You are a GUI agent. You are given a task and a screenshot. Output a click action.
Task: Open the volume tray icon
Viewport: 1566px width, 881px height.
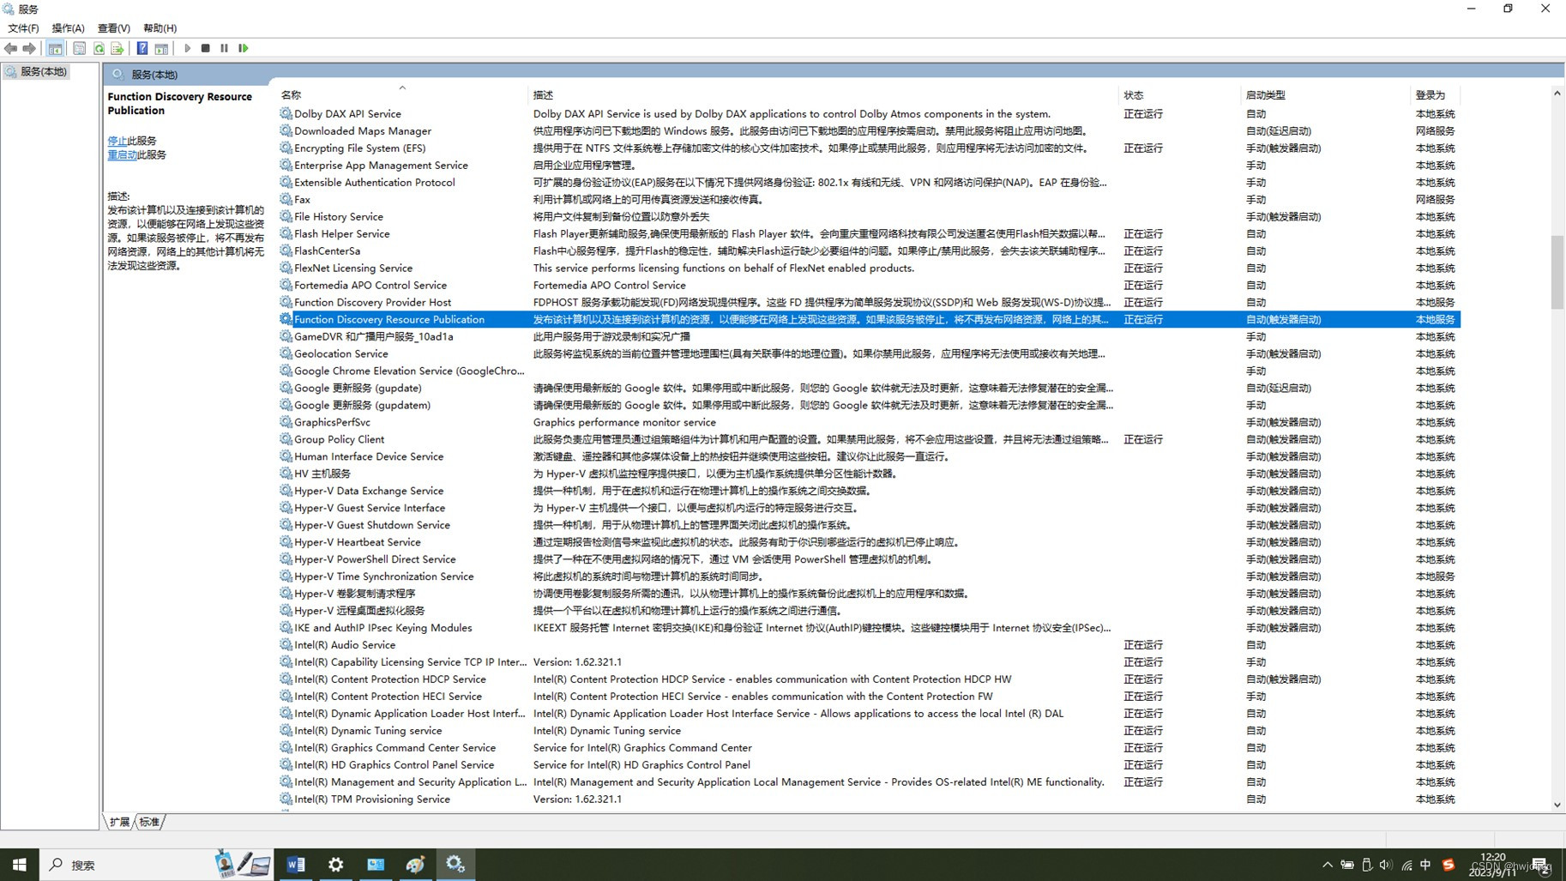pos(1387,865)
